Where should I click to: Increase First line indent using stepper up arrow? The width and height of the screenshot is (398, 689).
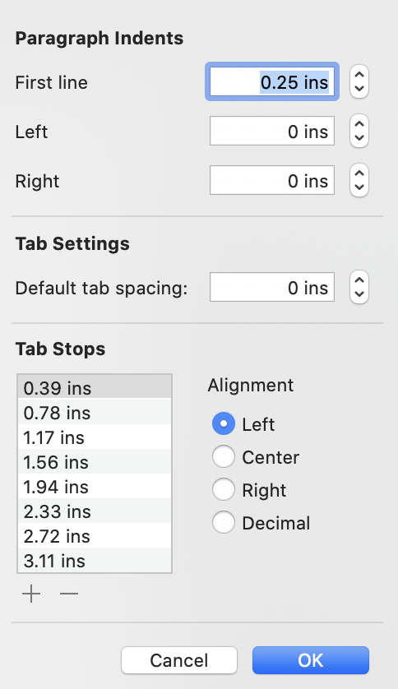click(x=359, y=76)
